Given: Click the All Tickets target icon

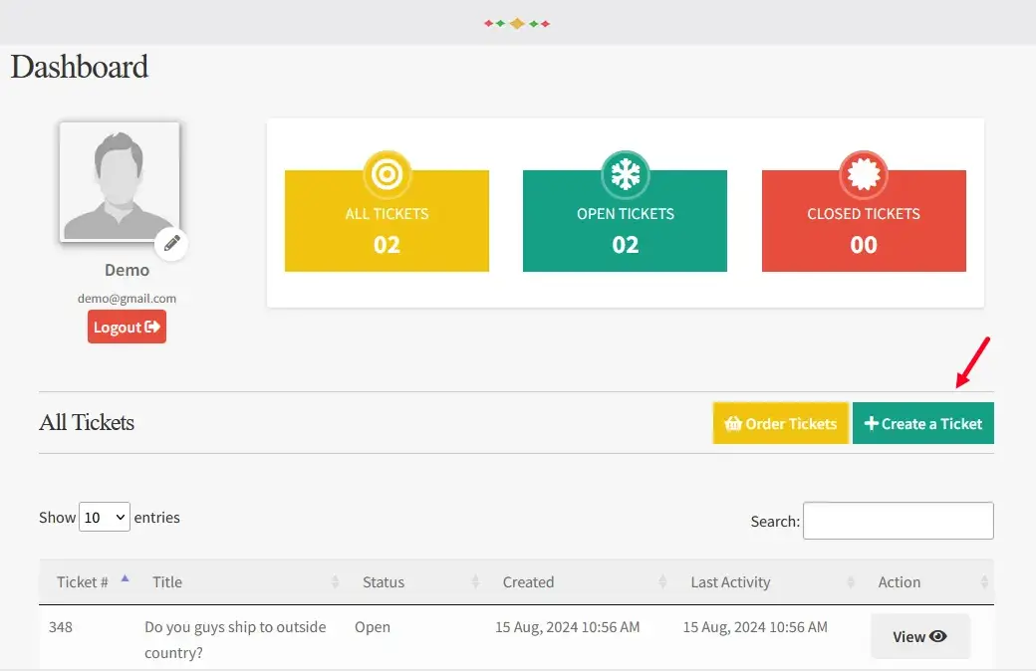Looking at the screenshot, I should tap(388, 175).
